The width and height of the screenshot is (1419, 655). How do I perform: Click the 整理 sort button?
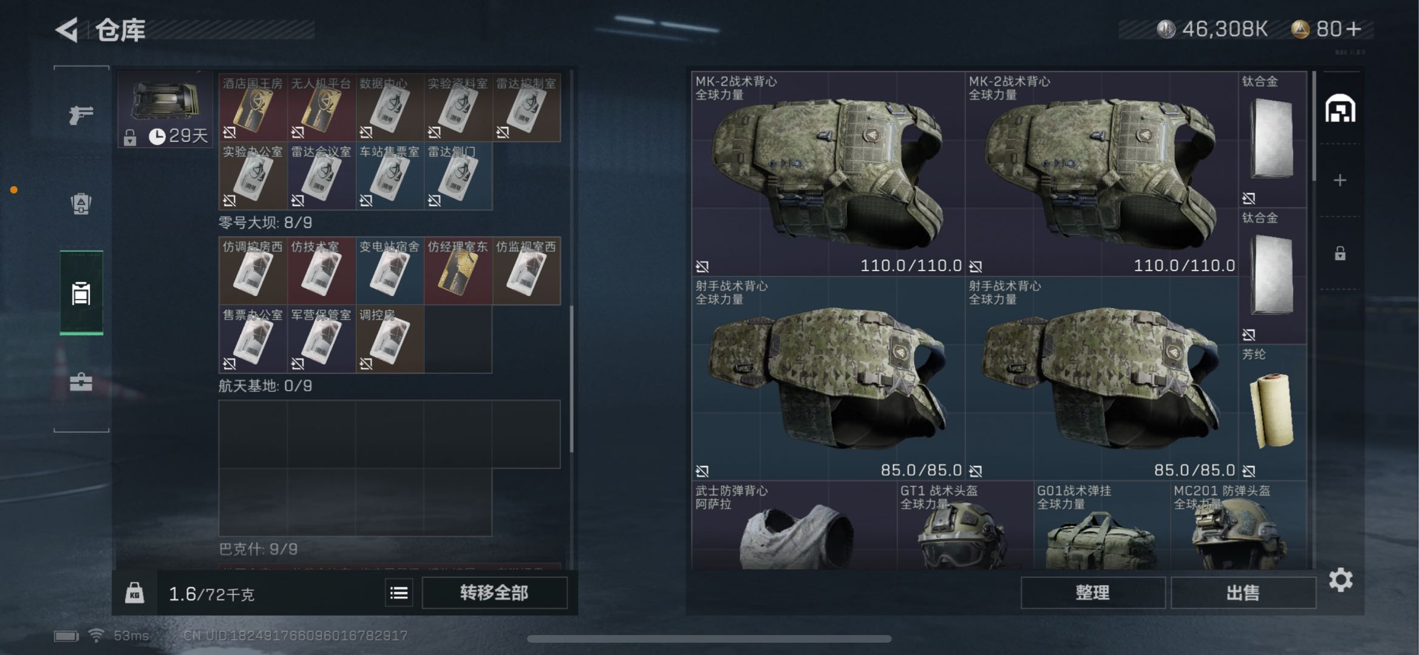(1092, 593)
